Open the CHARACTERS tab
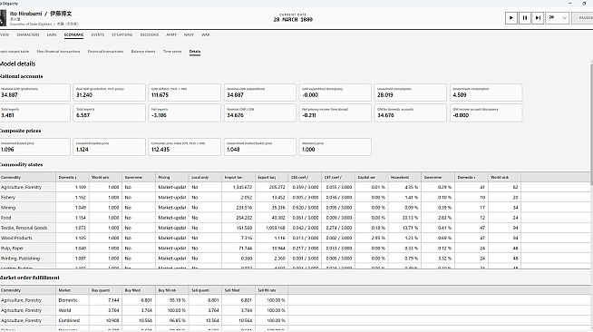Screen dimensions: 593x332 tap(27, 34)
